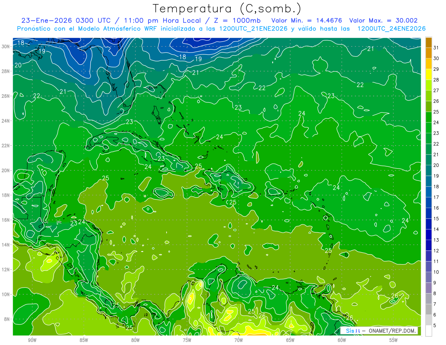
Task: Click the 24N latitude axis label
Action: [6, 121]
